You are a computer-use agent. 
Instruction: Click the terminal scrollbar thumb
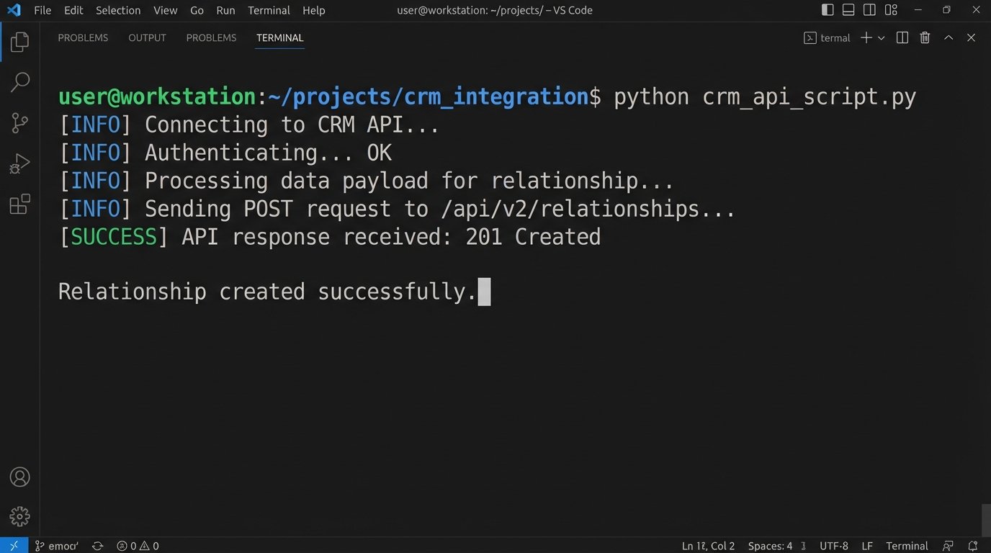[x=985, y=520]
